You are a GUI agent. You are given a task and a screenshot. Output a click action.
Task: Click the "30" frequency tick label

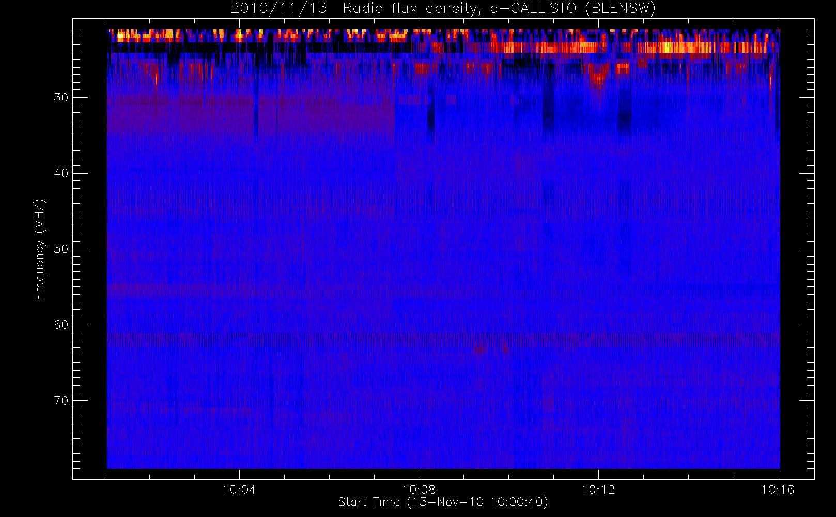pyautogui.click(x=61, y=98)
